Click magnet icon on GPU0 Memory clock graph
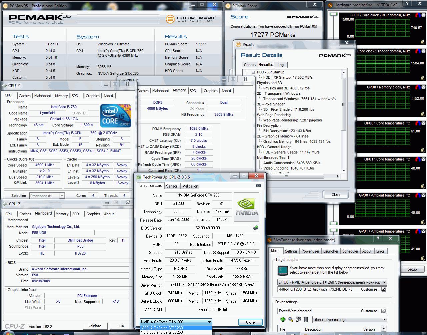Screen dimensions: 427x335 click(x=418, y=87)
